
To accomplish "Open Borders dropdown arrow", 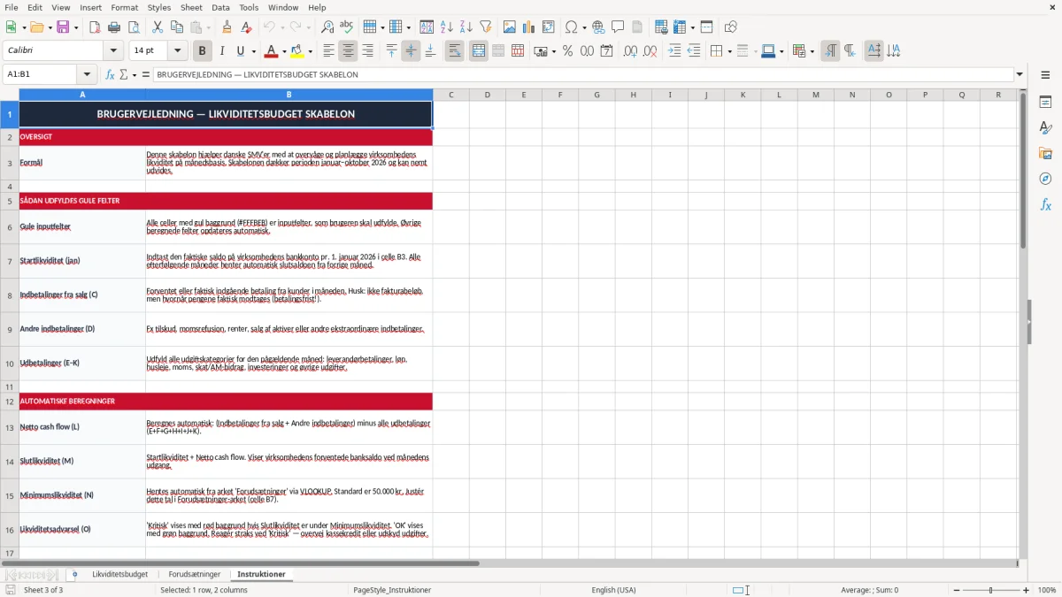I will pyautogui.click(x=728, y=51).
